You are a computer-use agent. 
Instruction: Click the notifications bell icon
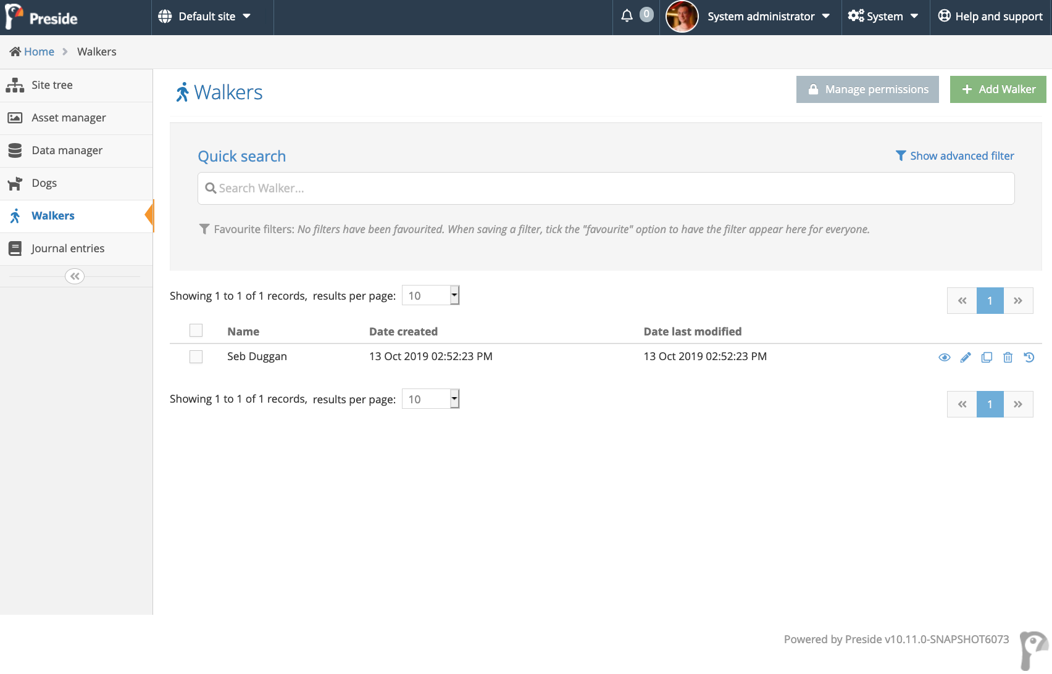(627, 16)
